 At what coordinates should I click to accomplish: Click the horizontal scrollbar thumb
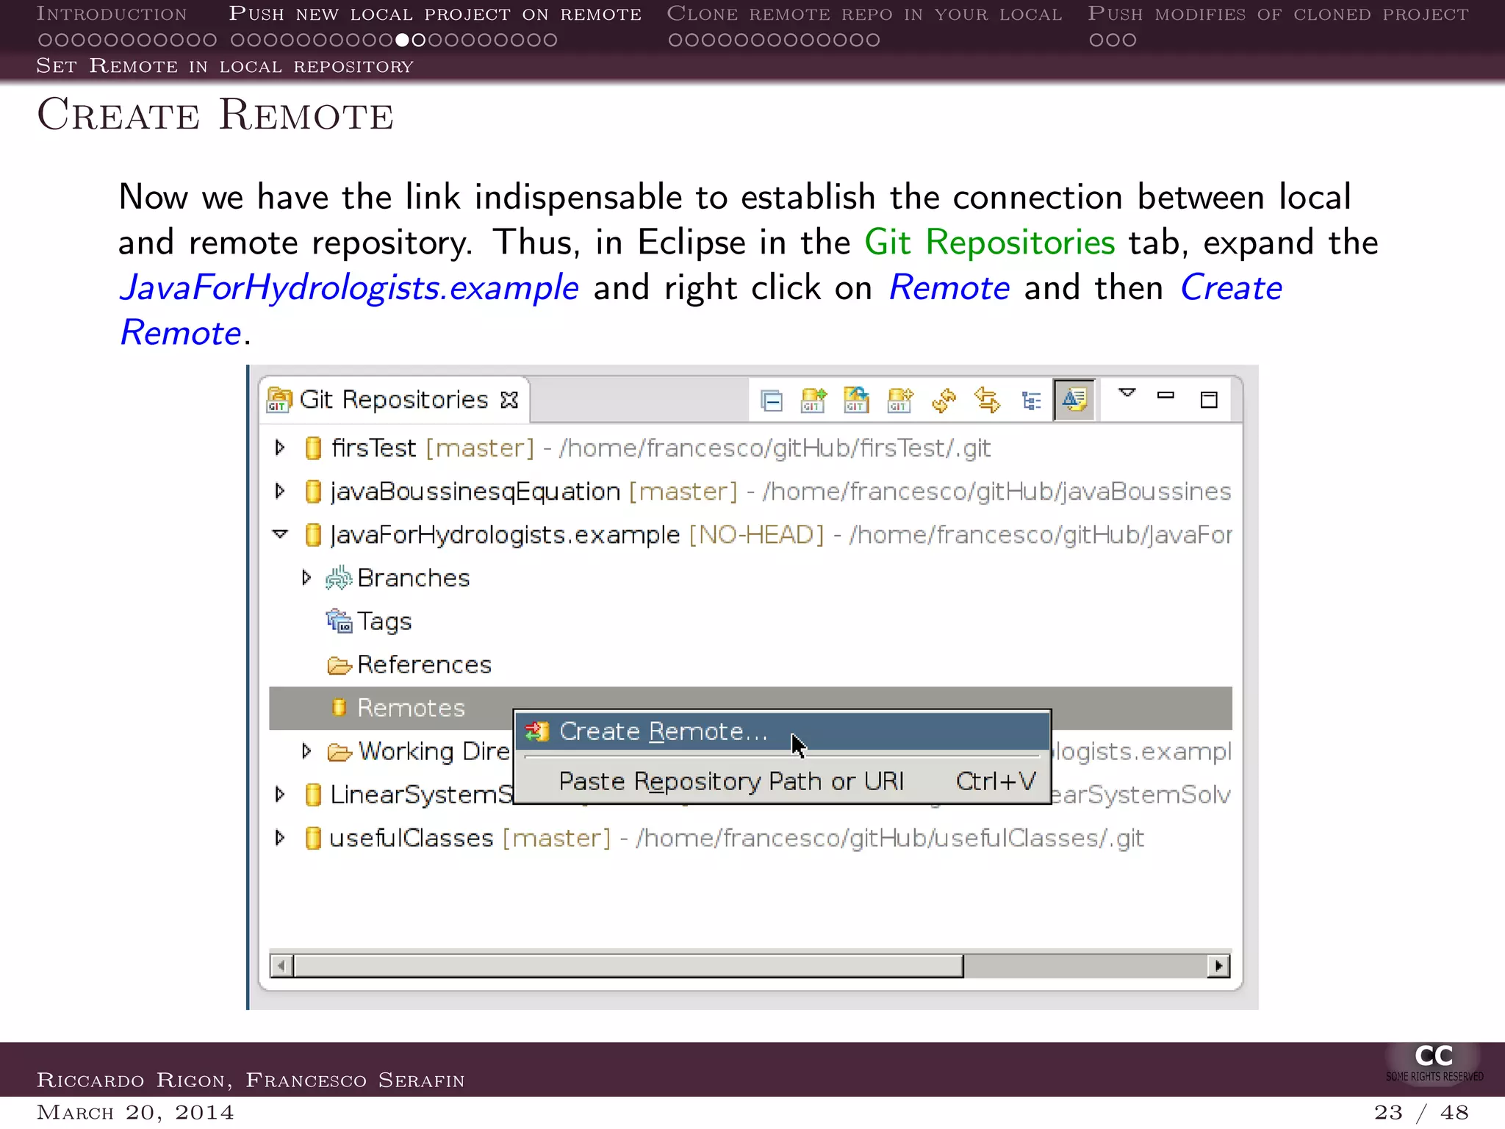coord(628,966)
